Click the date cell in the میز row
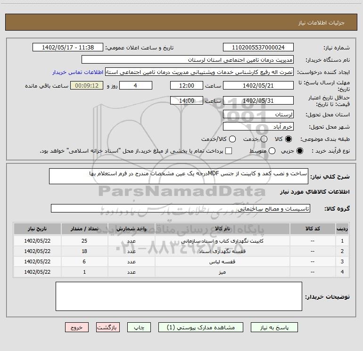This screenshot has width=363, height=351. pos(37,272)
